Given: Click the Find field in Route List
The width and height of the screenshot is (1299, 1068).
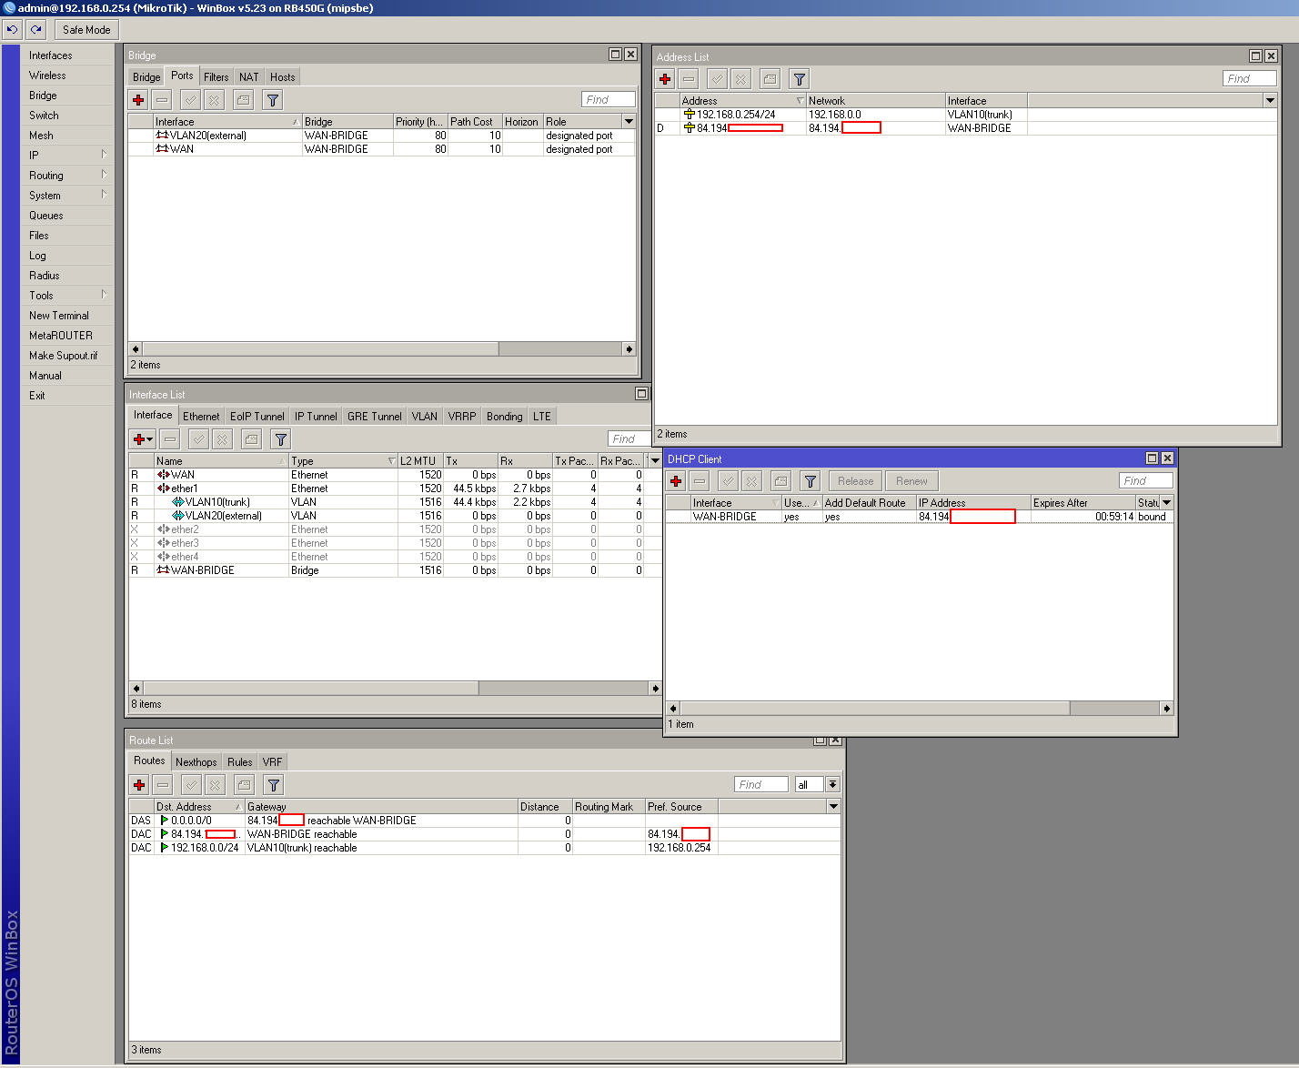Looking at the screenshot, I should coord(761,784).
